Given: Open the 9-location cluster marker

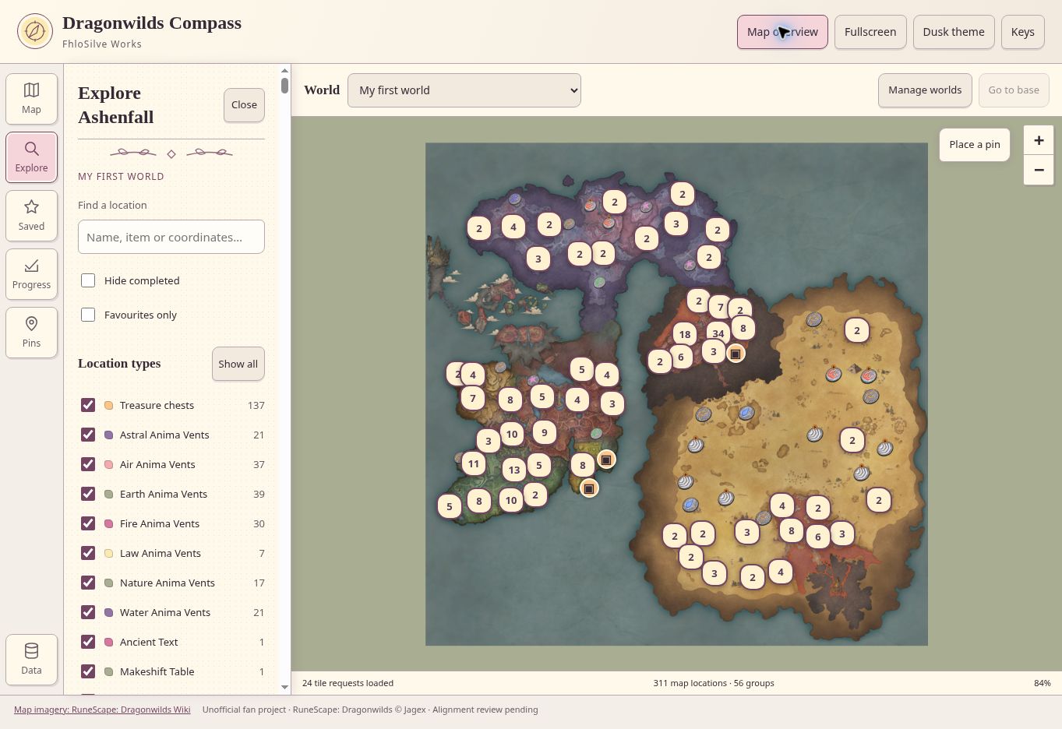Looking at the screenshot, I should coord(545,431).
